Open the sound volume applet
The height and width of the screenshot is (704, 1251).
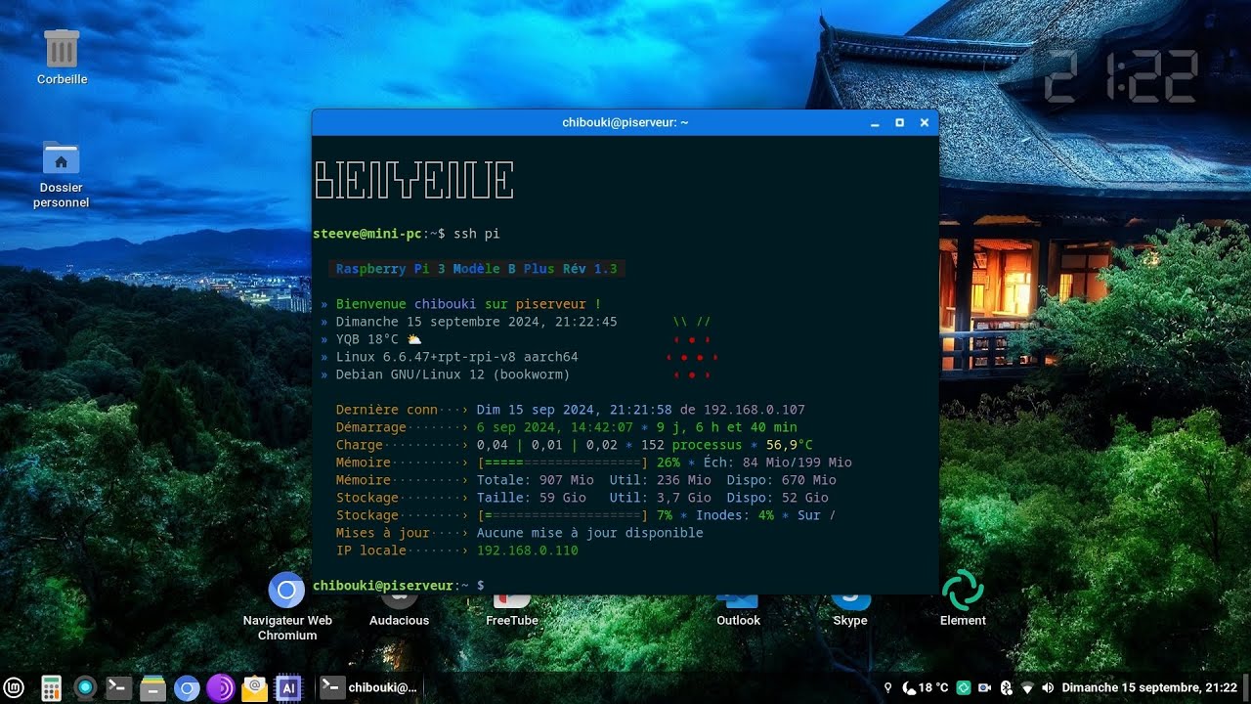click(1048, 688)
